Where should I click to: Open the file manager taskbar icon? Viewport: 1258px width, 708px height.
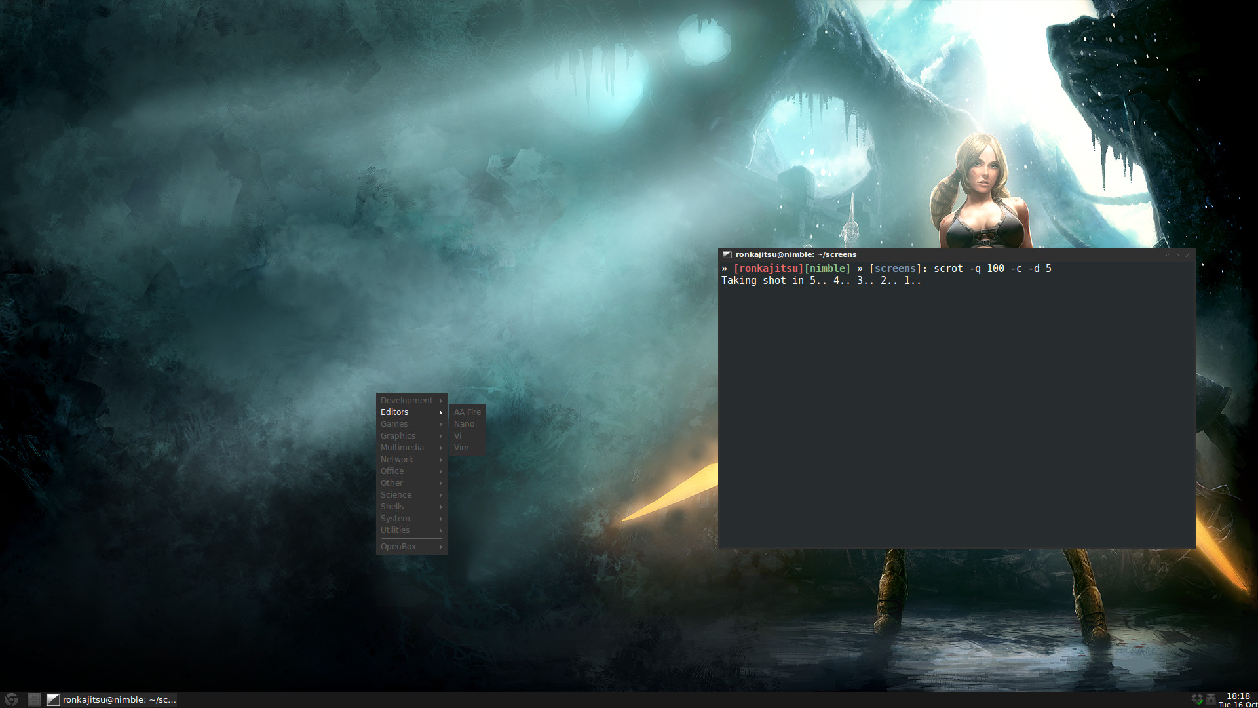coord(34,699)
